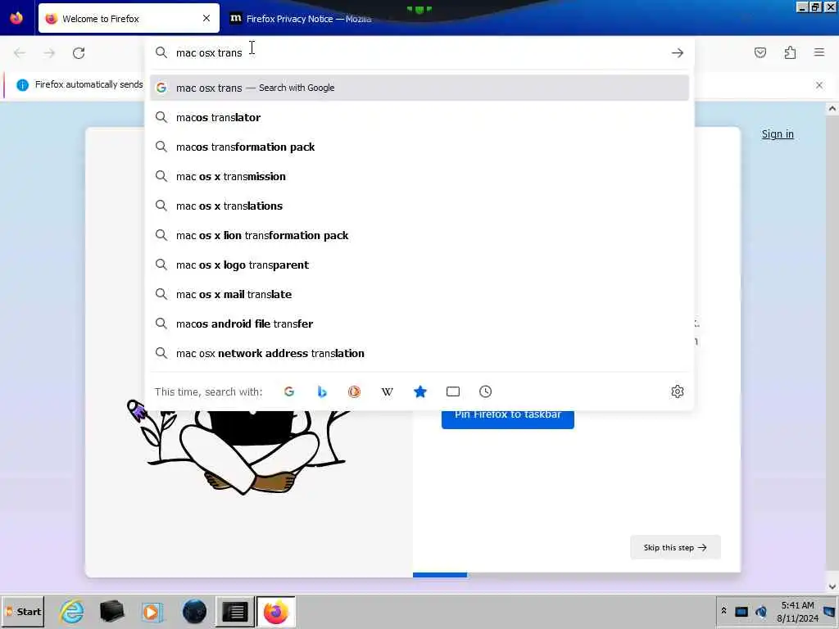Image resolution: width=839 pixels, height=629 pixels.
Task: Click the info icon in notification bar
Action: coord(22,85)
